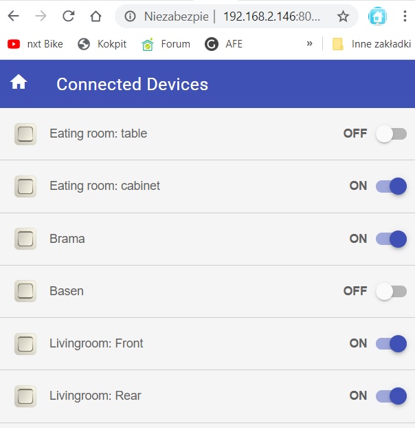Reload the page with refresh icon

coord(69,16)
